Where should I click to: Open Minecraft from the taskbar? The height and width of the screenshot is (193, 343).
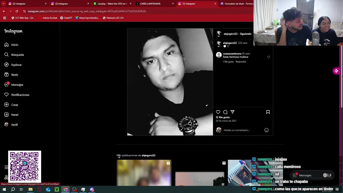57,190
